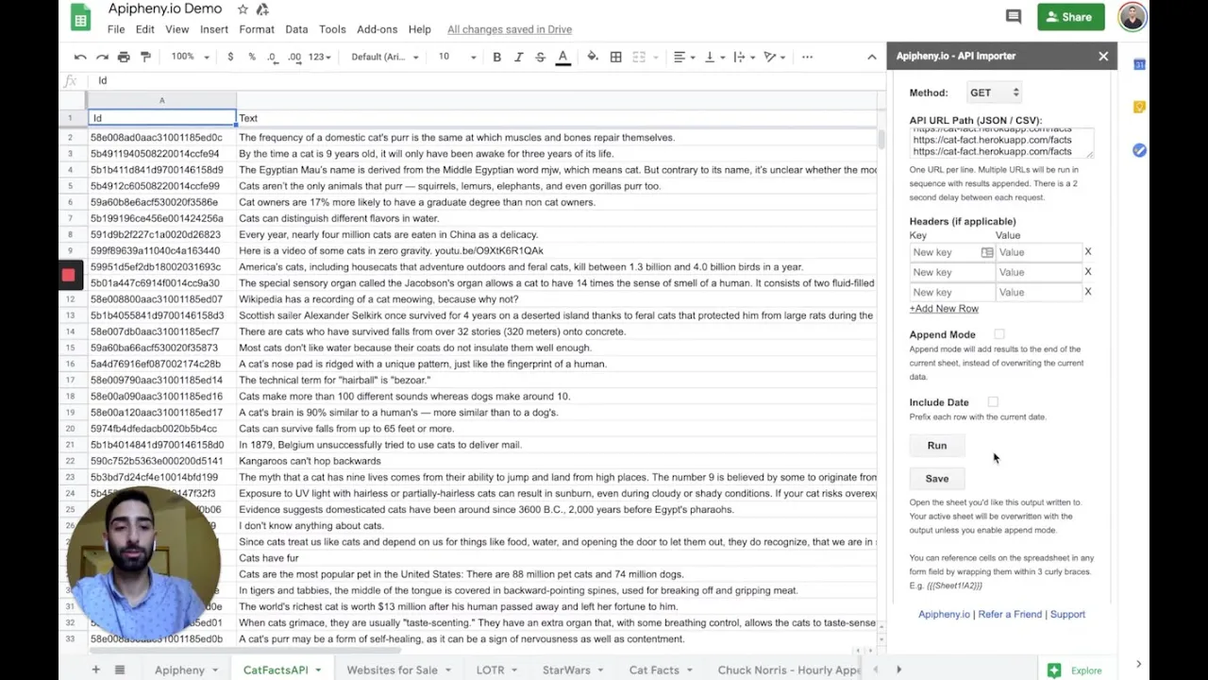
Task: Hide the menus with collapse arrow
Action: point(871,57)
